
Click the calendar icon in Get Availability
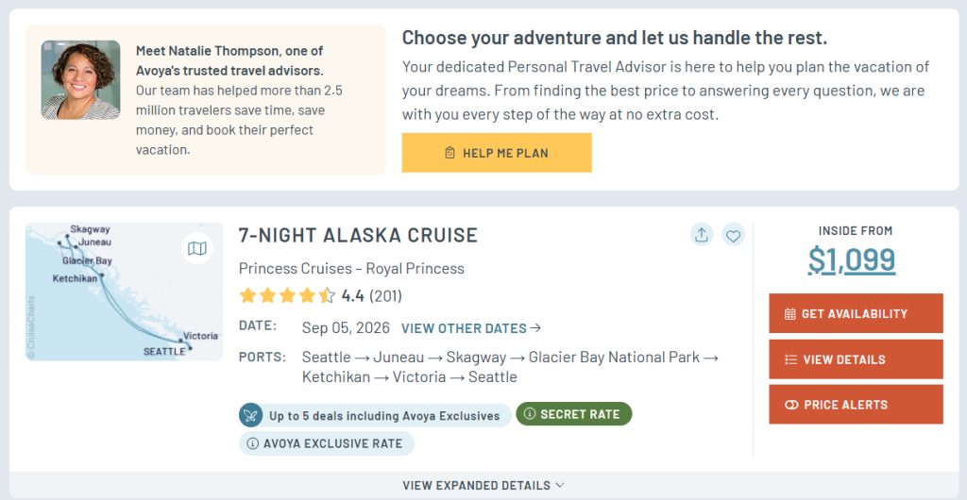(789, 314)
